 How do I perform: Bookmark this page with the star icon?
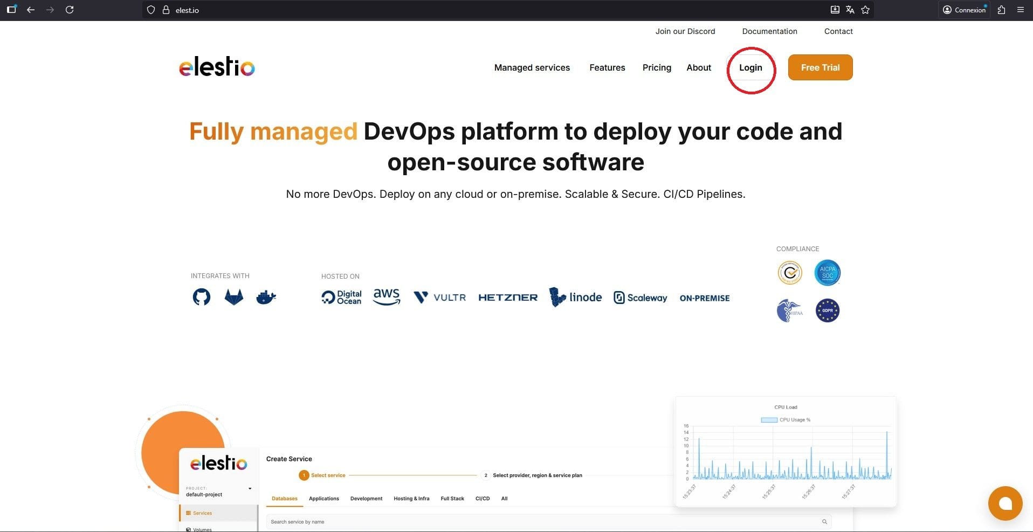coord(865,10)
